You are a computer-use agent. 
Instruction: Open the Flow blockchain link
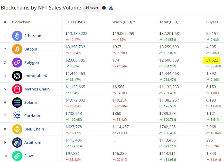pos(29,156)
